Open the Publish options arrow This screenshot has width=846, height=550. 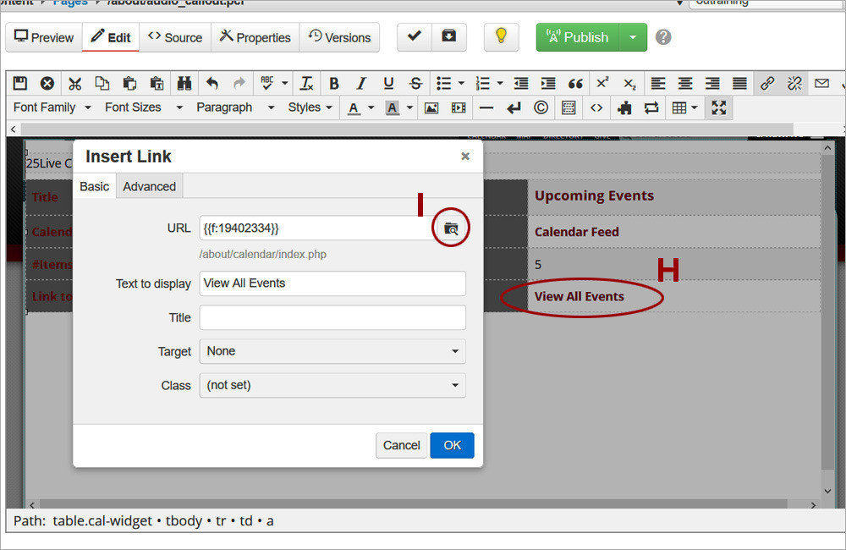[633, 37]
